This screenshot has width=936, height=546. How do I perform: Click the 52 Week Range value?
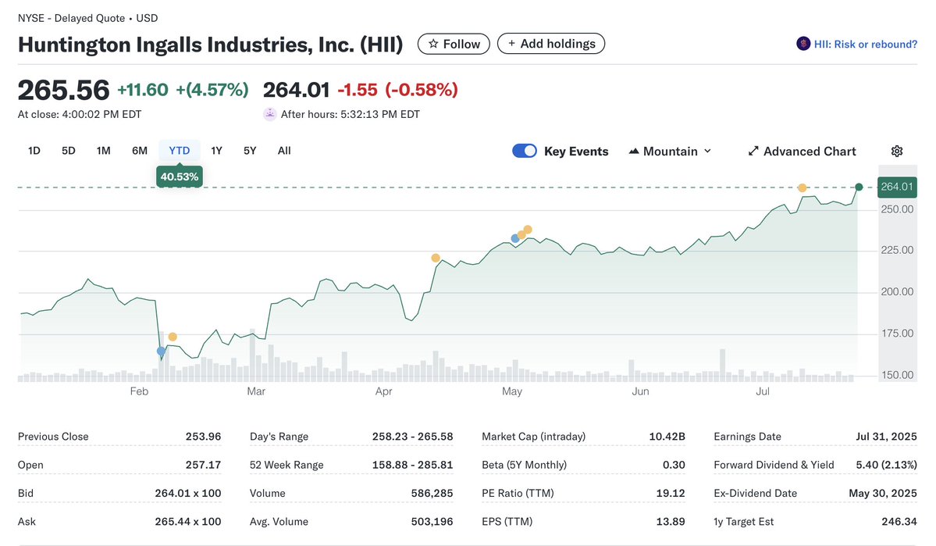pyautogui.click(x=412, y=465)
